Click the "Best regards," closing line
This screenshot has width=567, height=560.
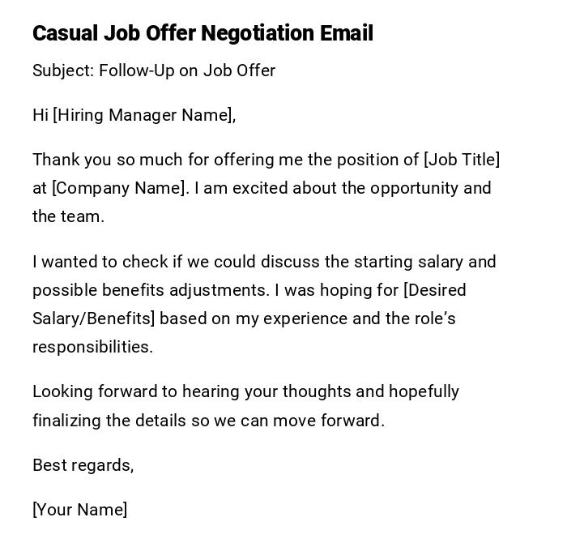pos(83,465)
